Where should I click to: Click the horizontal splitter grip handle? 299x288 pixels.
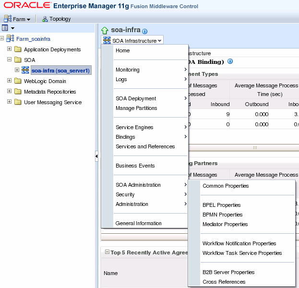coord(255,147)
